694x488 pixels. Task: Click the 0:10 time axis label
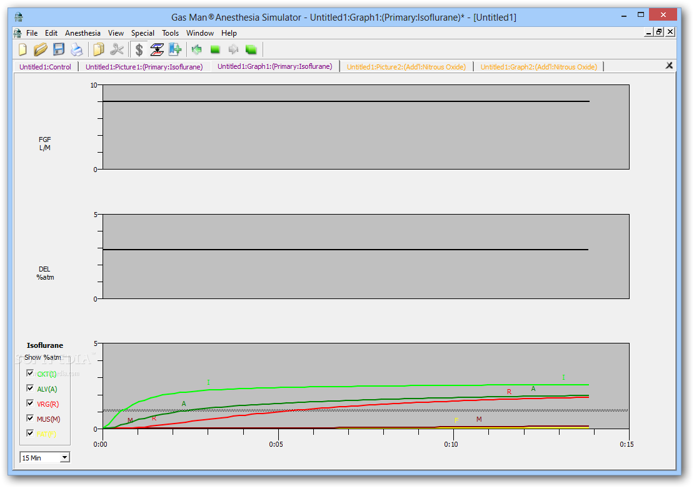(x=451, y=444)
